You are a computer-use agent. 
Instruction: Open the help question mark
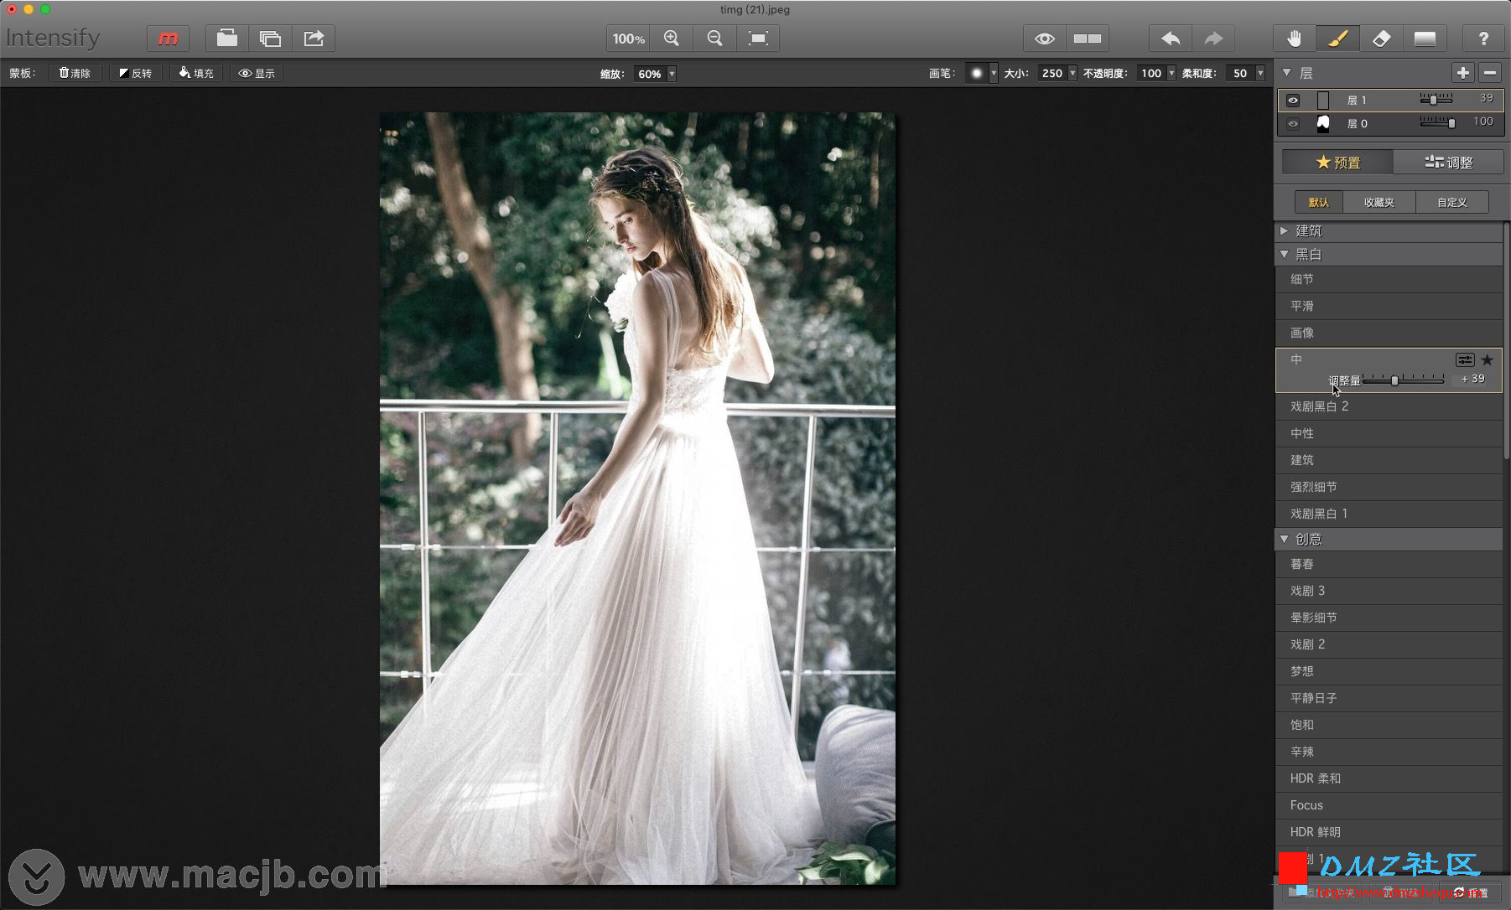pyautogui.click(x=1483, y=39)
